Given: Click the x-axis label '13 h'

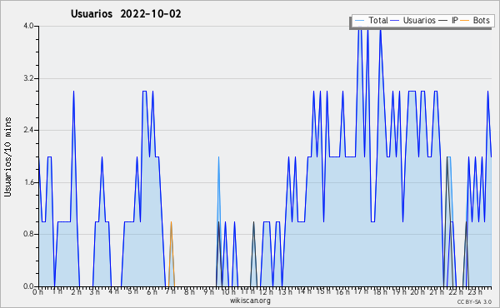Looking at the screenshot, I should 285,291.
